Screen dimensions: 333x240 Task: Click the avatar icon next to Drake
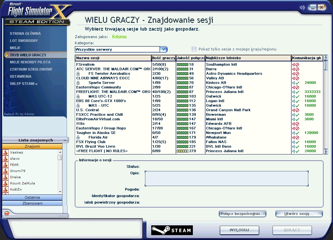(5, 177)
